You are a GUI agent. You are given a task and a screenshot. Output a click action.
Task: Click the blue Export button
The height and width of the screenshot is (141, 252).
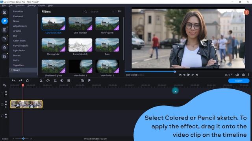(x=239, y=81)
